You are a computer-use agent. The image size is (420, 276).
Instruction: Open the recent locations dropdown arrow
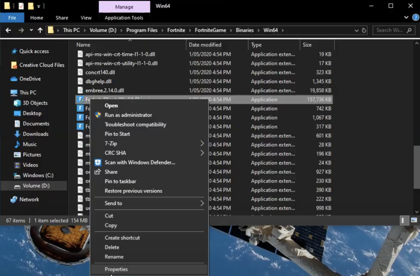coord(31,30)
